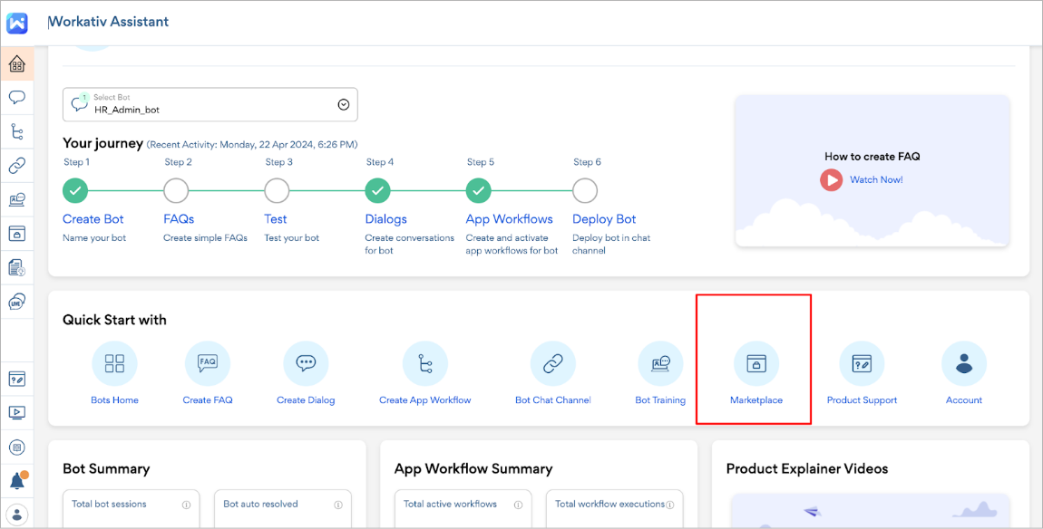Open the marketplace sidebar icon
Image resolution: width=1043 pixels, height=529 pixels.
pos(17,234)
